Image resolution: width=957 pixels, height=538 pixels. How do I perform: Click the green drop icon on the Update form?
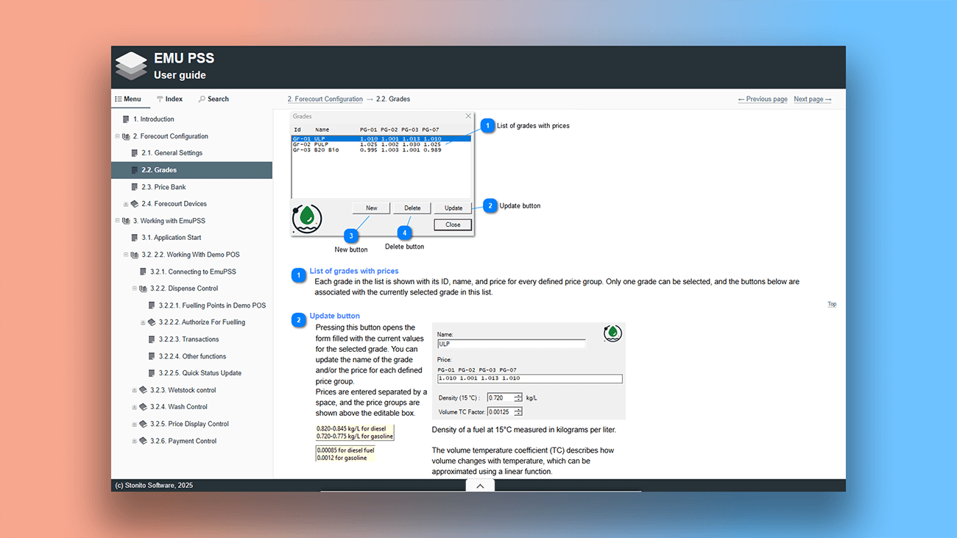coord(612,333)
